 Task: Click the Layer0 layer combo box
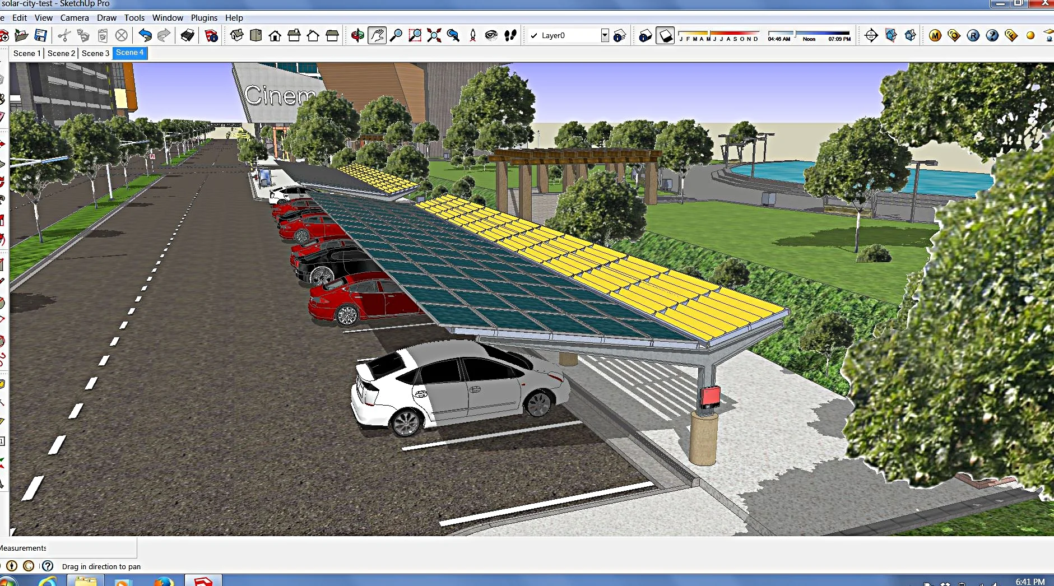[x=568, y=35]
